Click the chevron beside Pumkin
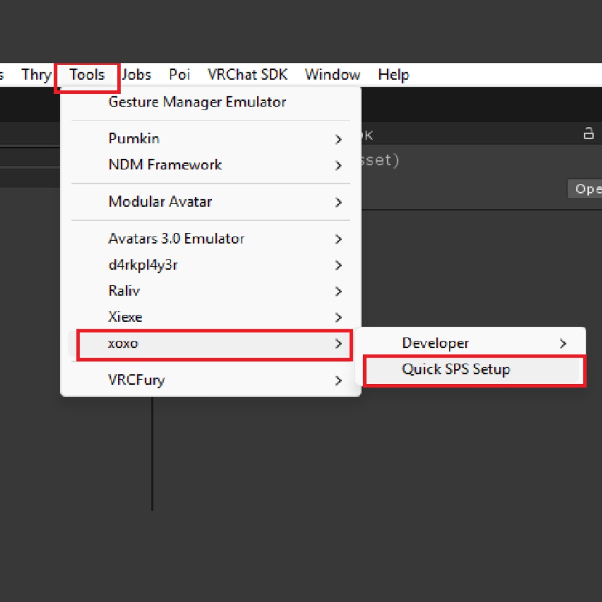The height and width of the screenshot is (602, 602). (x=338, y=140)
